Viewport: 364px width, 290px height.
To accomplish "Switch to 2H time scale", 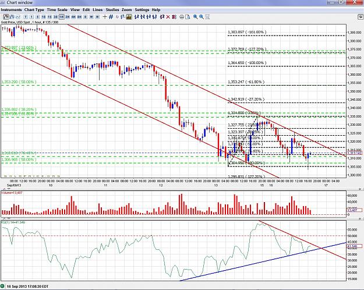I will pos(68,17).
